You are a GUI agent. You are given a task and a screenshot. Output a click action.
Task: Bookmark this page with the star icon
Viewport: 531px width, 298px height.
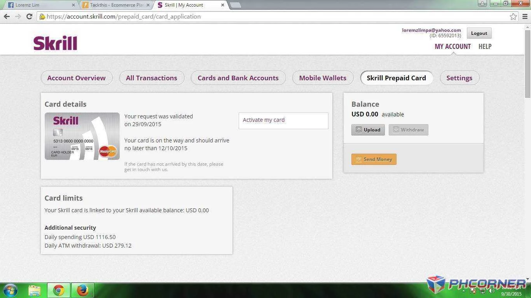tap(514, 16)
